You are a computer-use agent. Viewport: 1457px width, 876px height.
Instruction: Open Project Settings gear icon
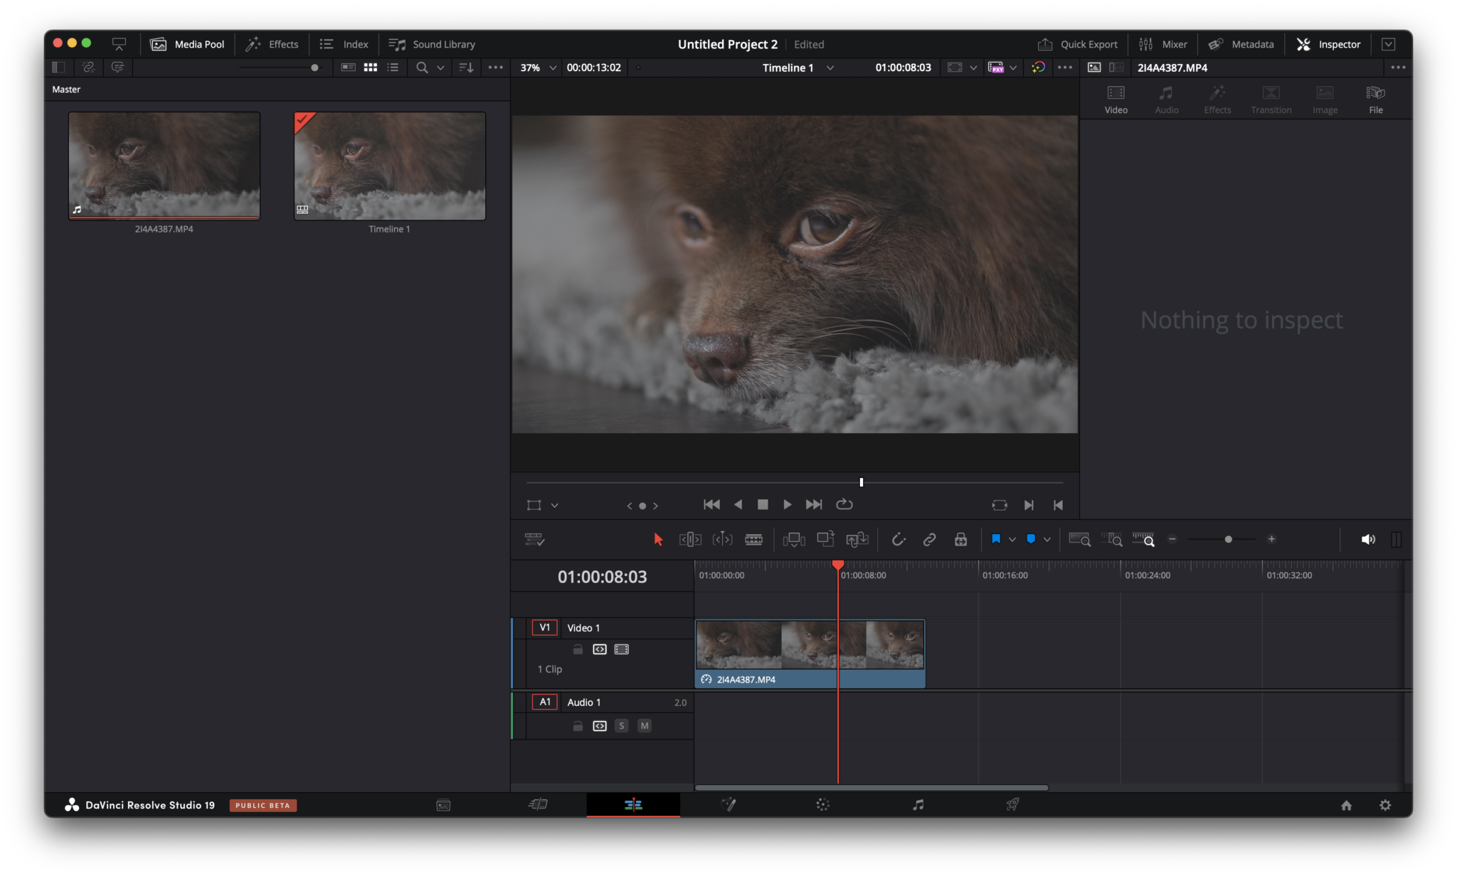tap(1385, 805)
